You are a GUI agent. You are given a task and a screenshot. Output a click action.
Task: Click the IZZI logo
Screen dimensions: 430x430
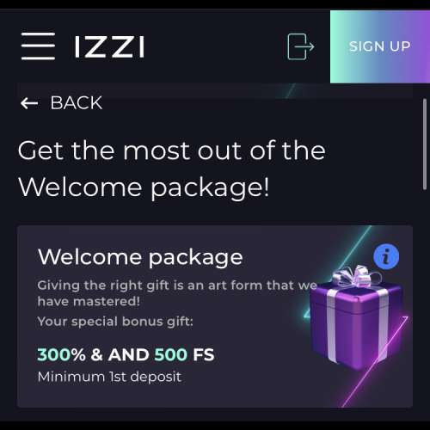tap(109, 46)
